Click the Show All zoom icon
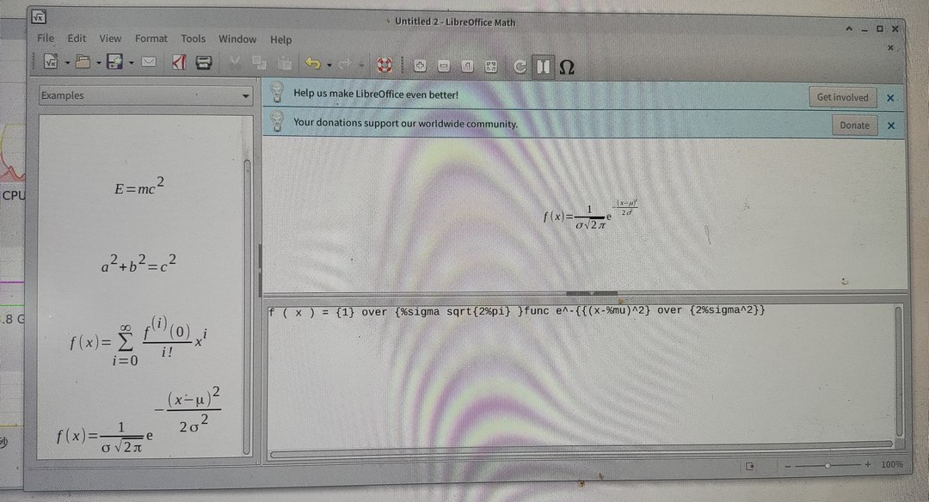This screenshot has width=929, height=502. click(491, 65)
